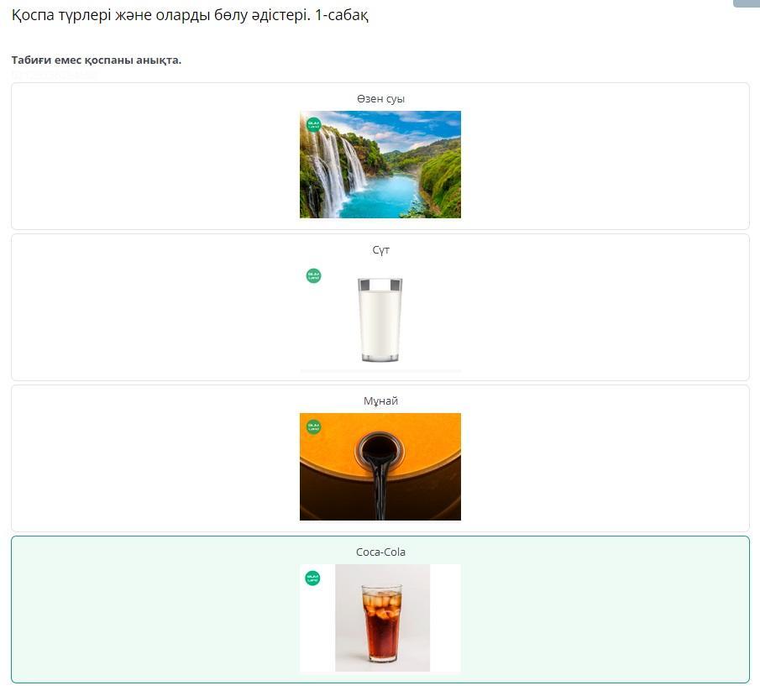Screen dimensions: 760x696
Task: Click the green Bilim Land badge on cola image
Action: point(312,578)
